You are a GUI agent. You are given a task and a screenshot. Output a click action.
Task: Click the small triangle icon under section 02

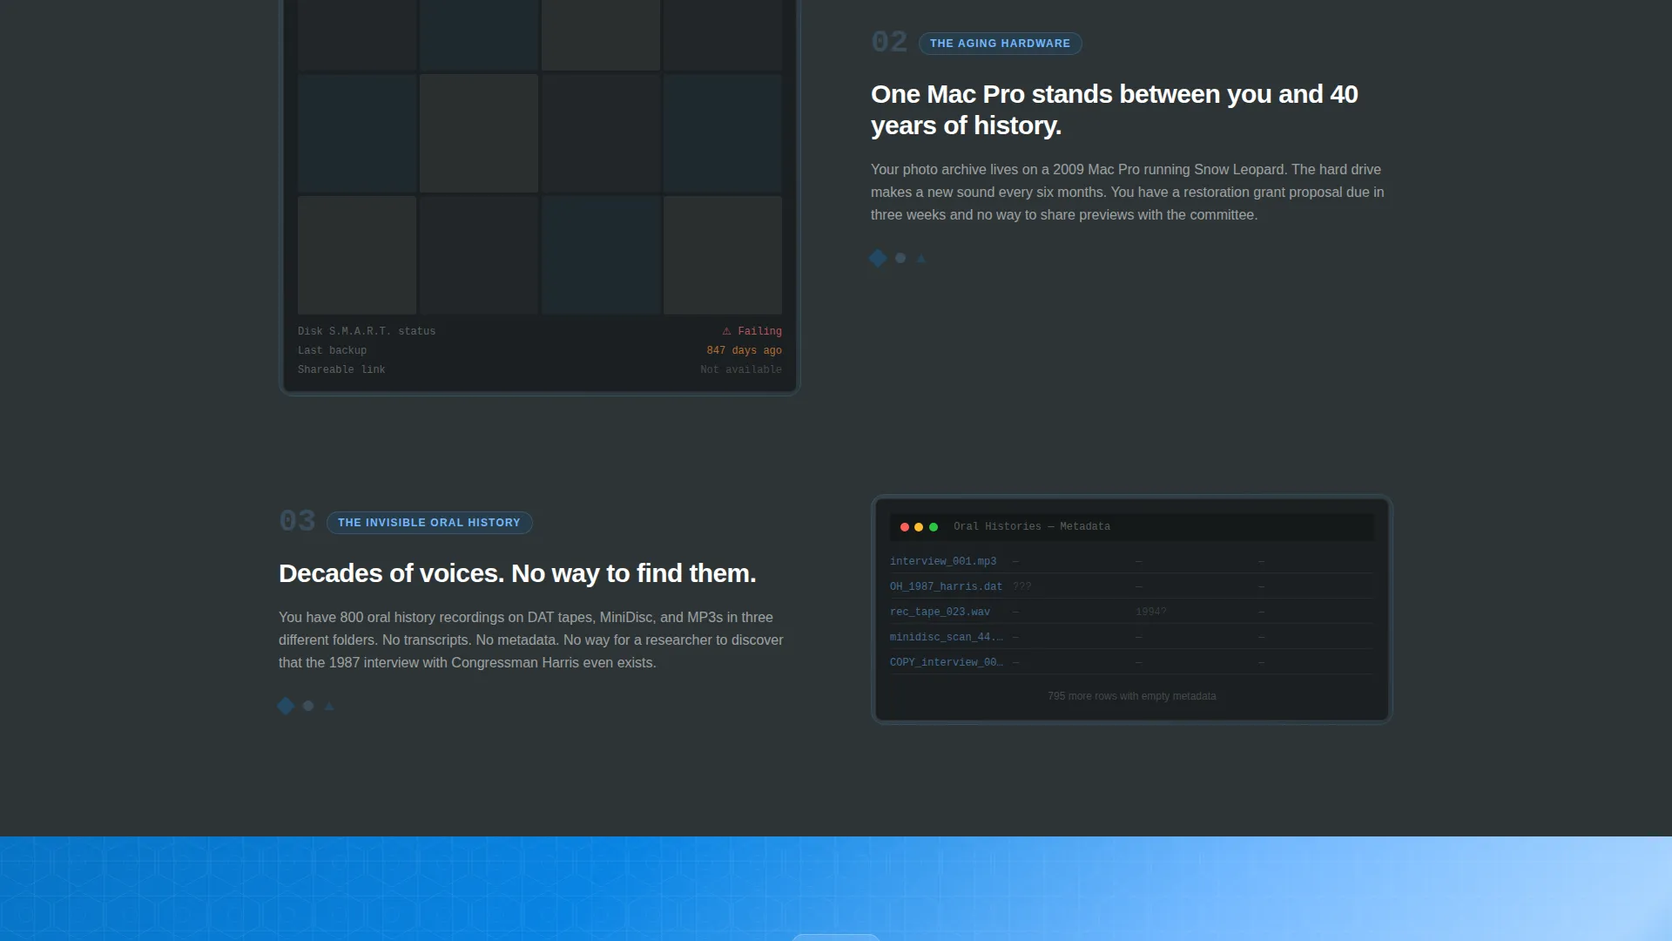(921, 258)
